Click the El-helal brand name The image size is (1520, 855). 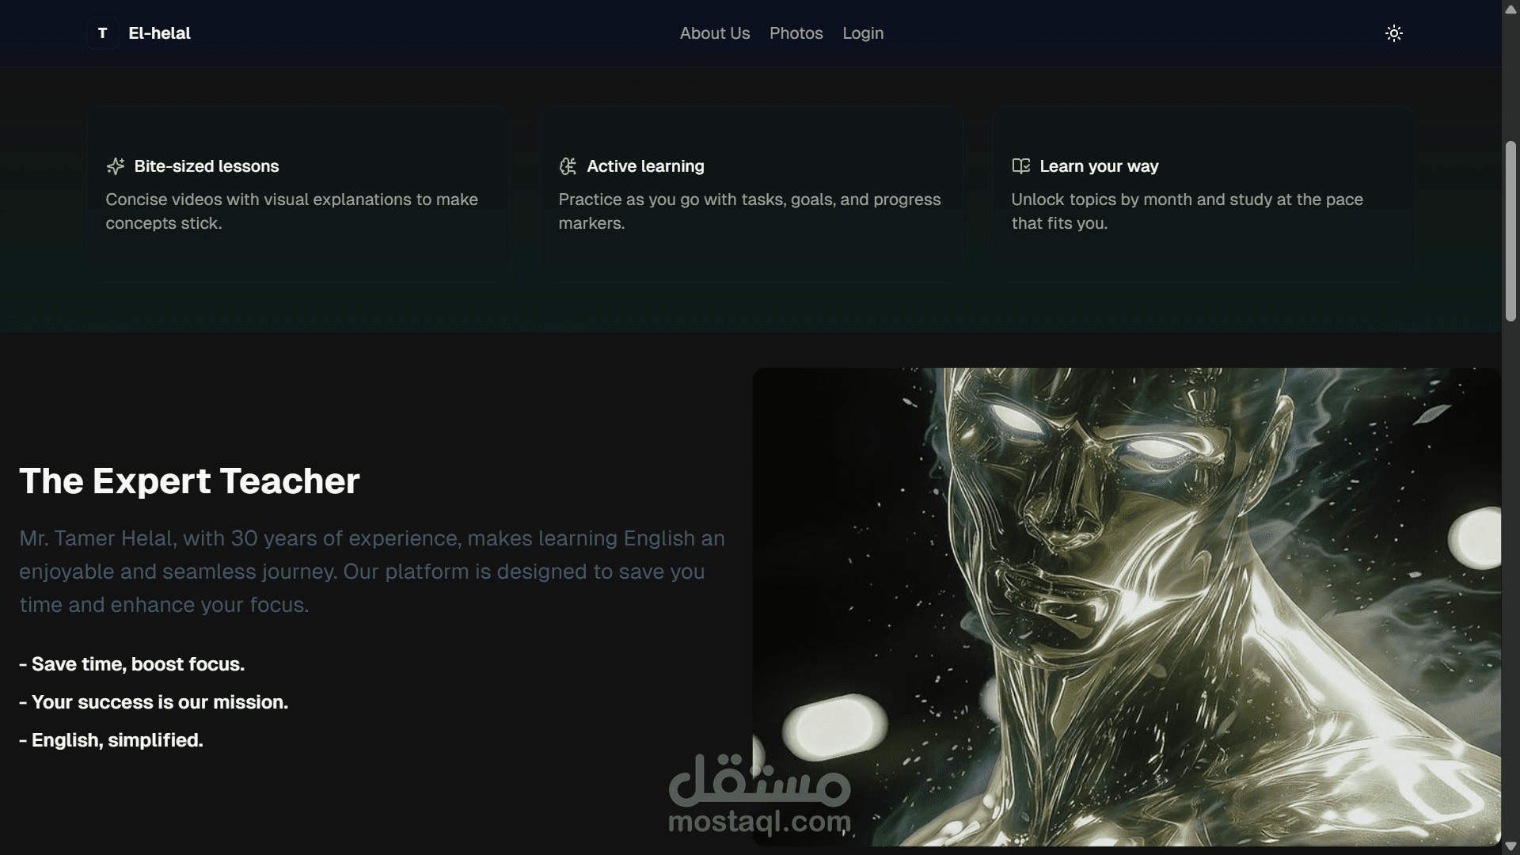point(159,33)
